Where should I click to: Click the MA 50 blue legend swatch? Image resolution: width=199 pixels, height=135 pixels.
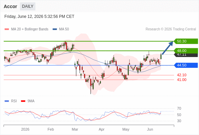[x=55, y=29]
